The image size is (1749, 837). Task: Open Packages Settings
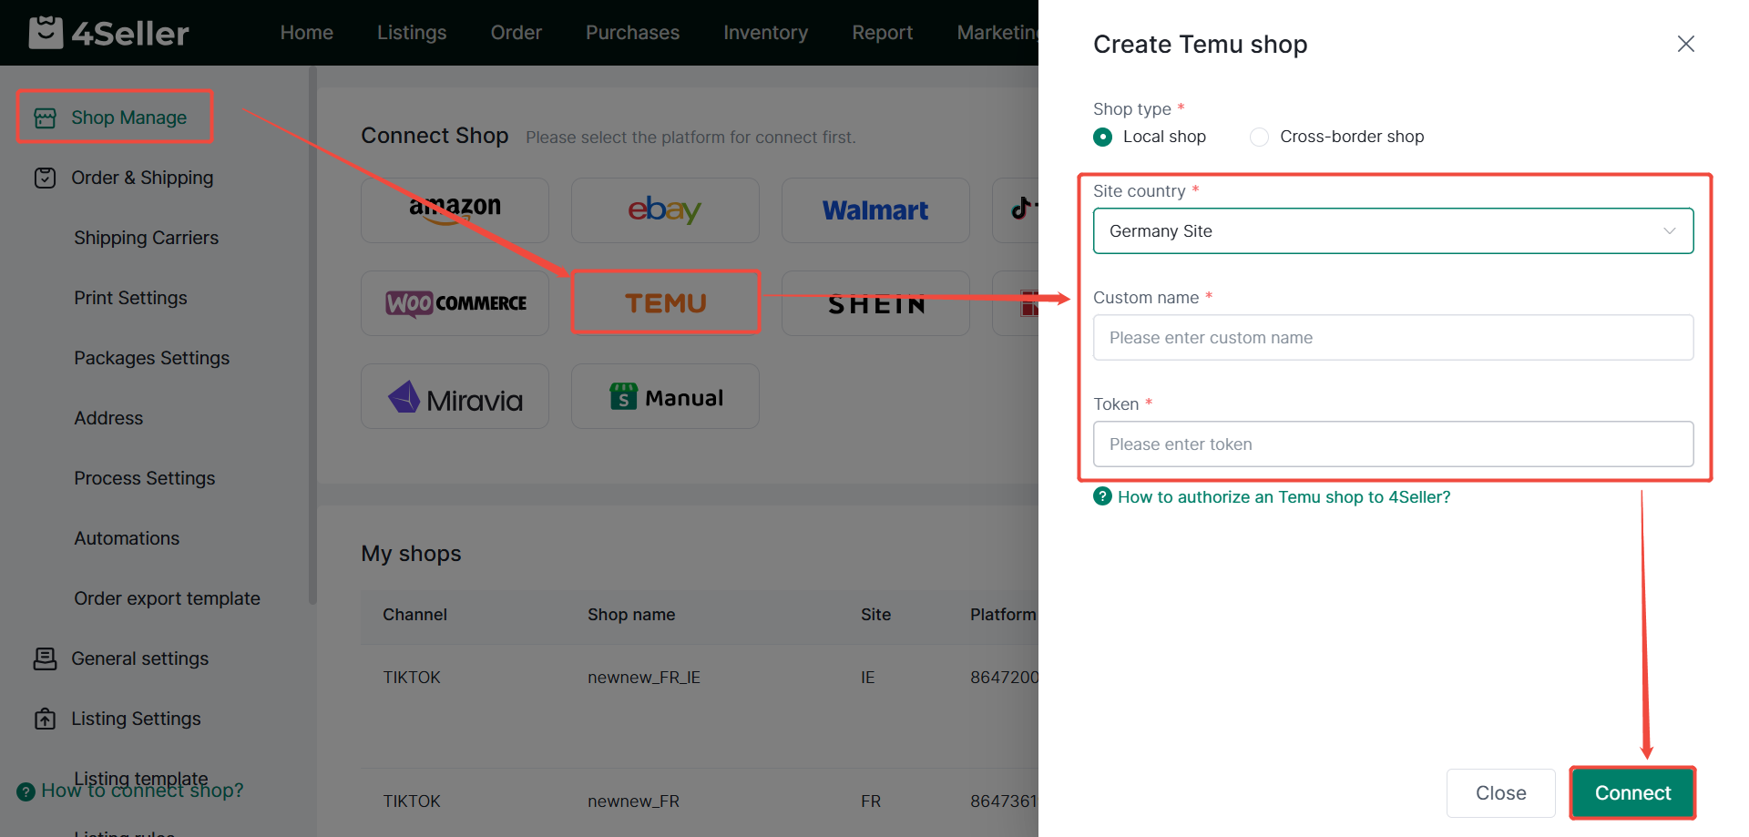[151, 358]
